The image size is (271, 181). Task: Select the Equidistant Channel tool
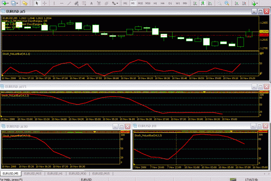pos(77,3)
